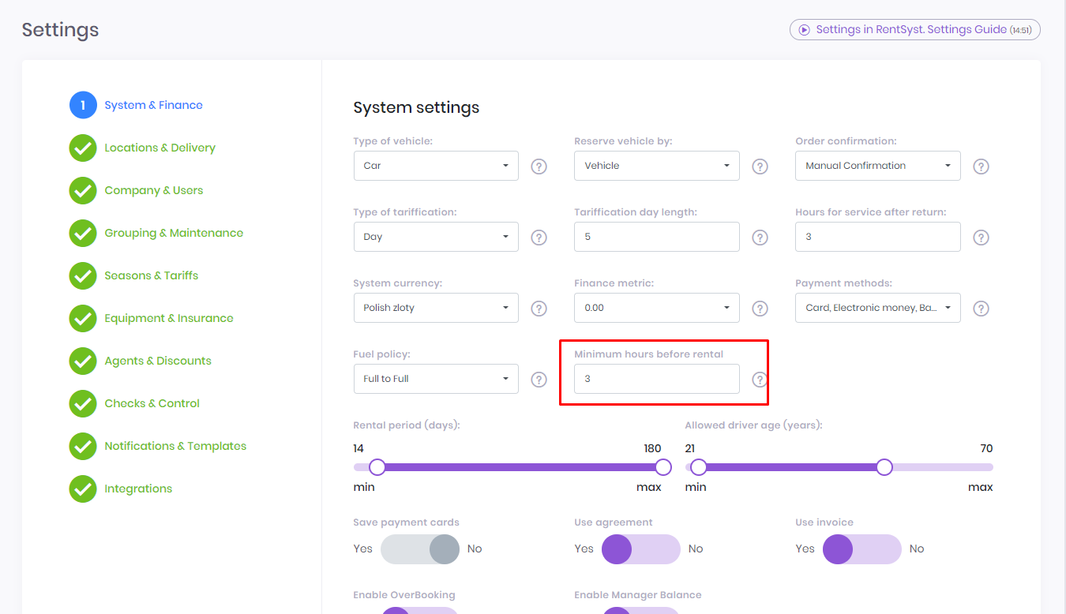The image size is (1066, 614).
Task: Toggle the Save payment cards switch
Action: (x=420, y=549)
